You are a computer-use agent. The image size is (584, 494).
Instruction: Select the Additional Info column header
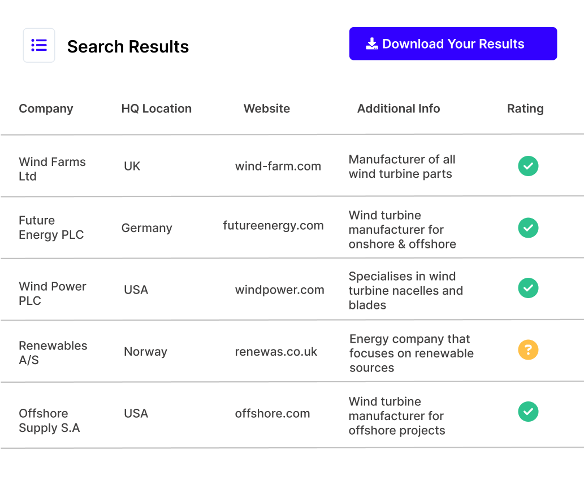click(x=399, y=108)
